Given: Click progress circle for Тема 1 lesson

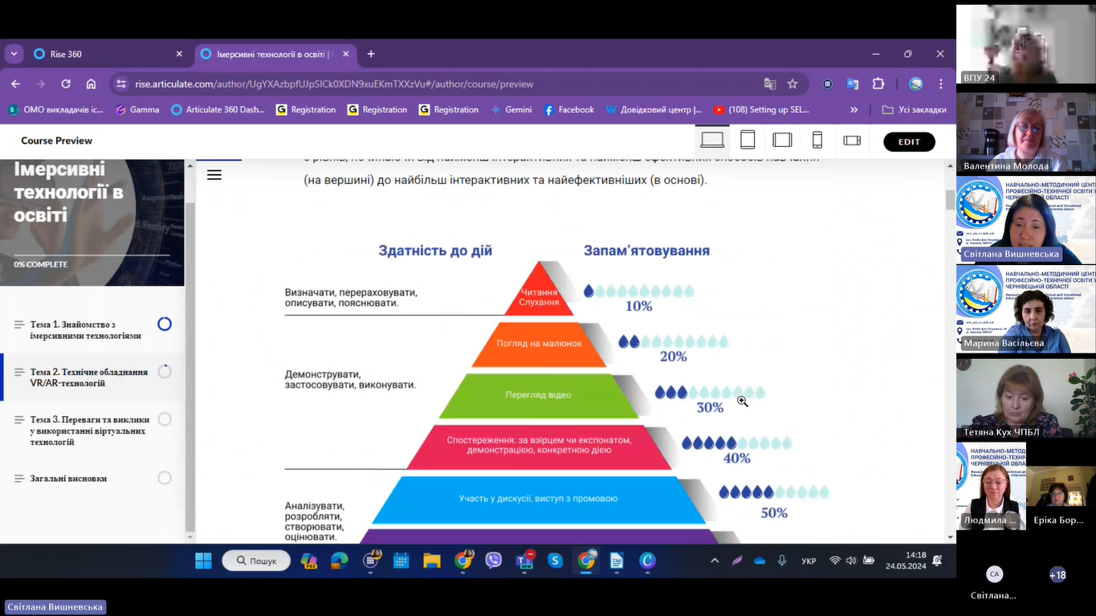Looking at the screenshot, I should (x=165, y=324).
